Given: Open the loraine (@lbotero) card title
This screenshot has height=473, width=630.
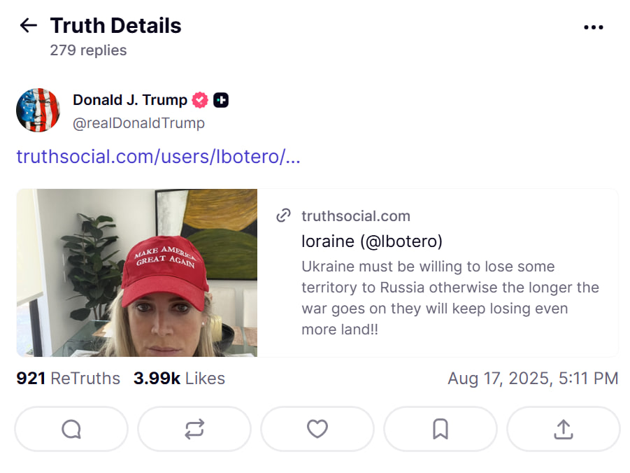Looking at the screenshot, I should tap(372, 241).
